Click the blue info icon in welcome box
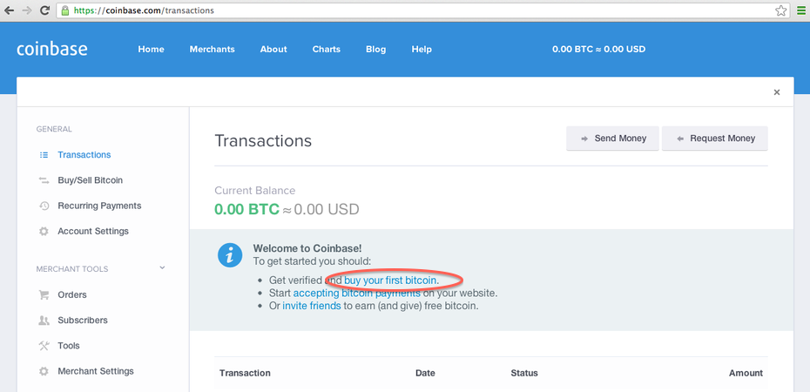 point(230,254)
